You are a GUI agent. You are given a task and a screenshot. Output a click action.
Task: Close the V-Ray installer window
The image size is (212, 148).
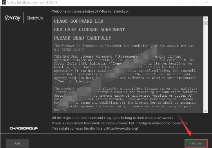tap(207, 2)
